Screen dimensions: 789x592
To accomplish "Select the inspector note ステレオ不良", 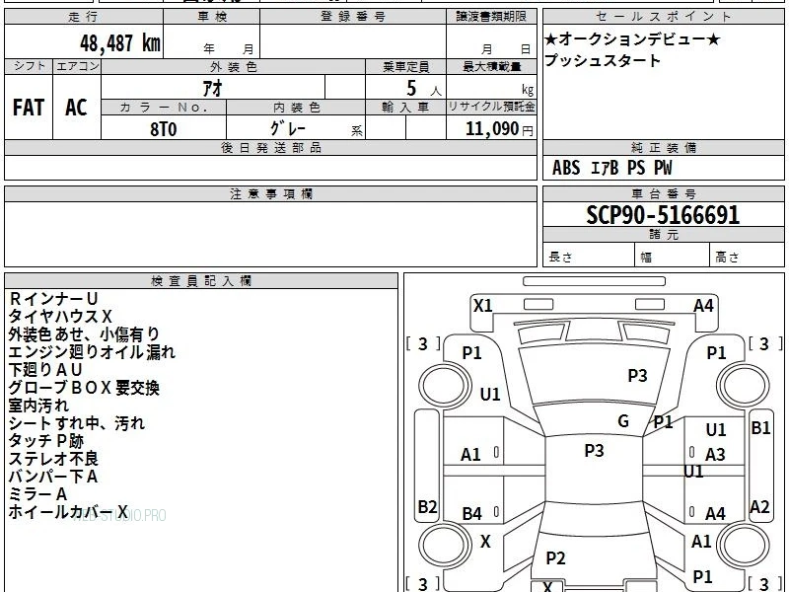I will click(53, 459).
